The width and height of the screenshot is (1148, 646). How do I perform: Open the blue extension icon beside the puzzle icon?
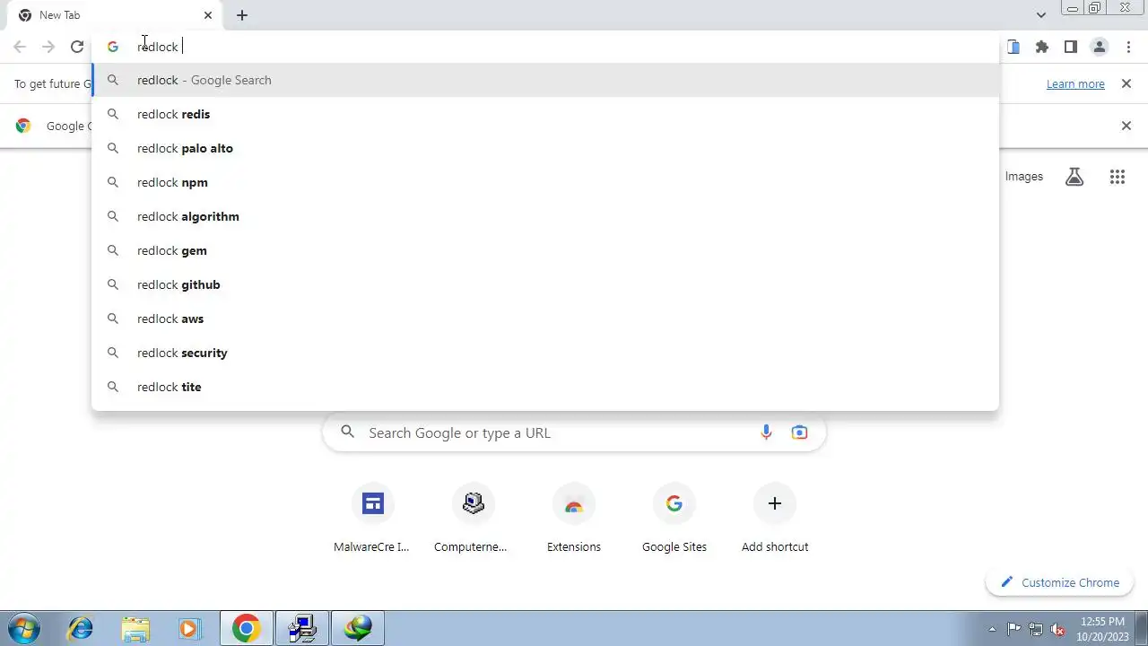(x=1013, y=47)
